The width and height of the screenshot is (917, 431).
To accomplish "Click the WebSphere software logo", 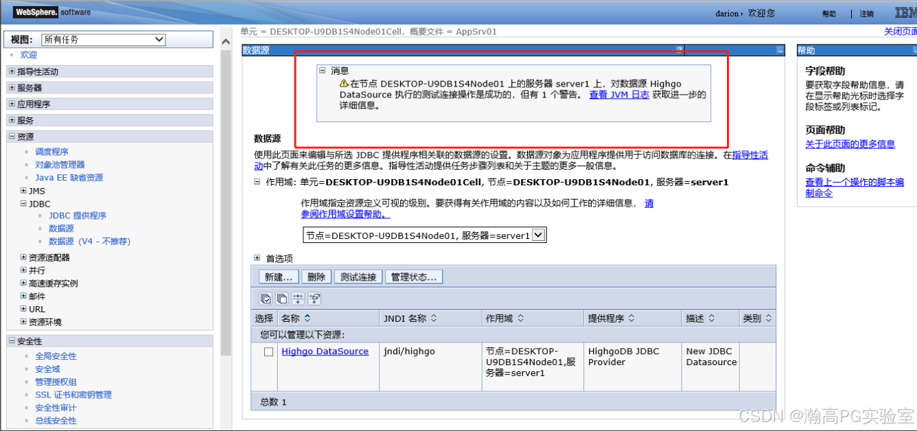I will [53, 12].
